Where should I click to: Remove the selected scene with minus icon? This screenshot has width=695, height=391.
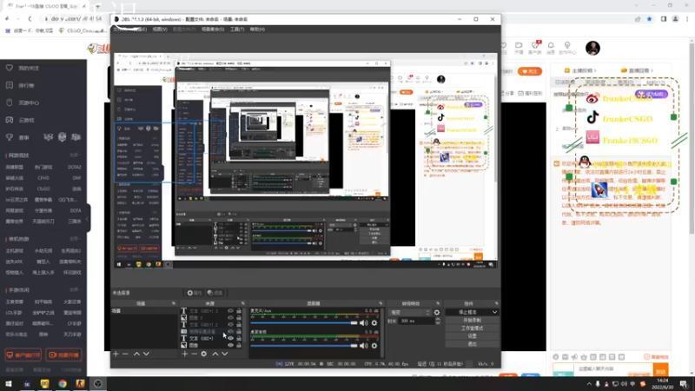point(125,354)
